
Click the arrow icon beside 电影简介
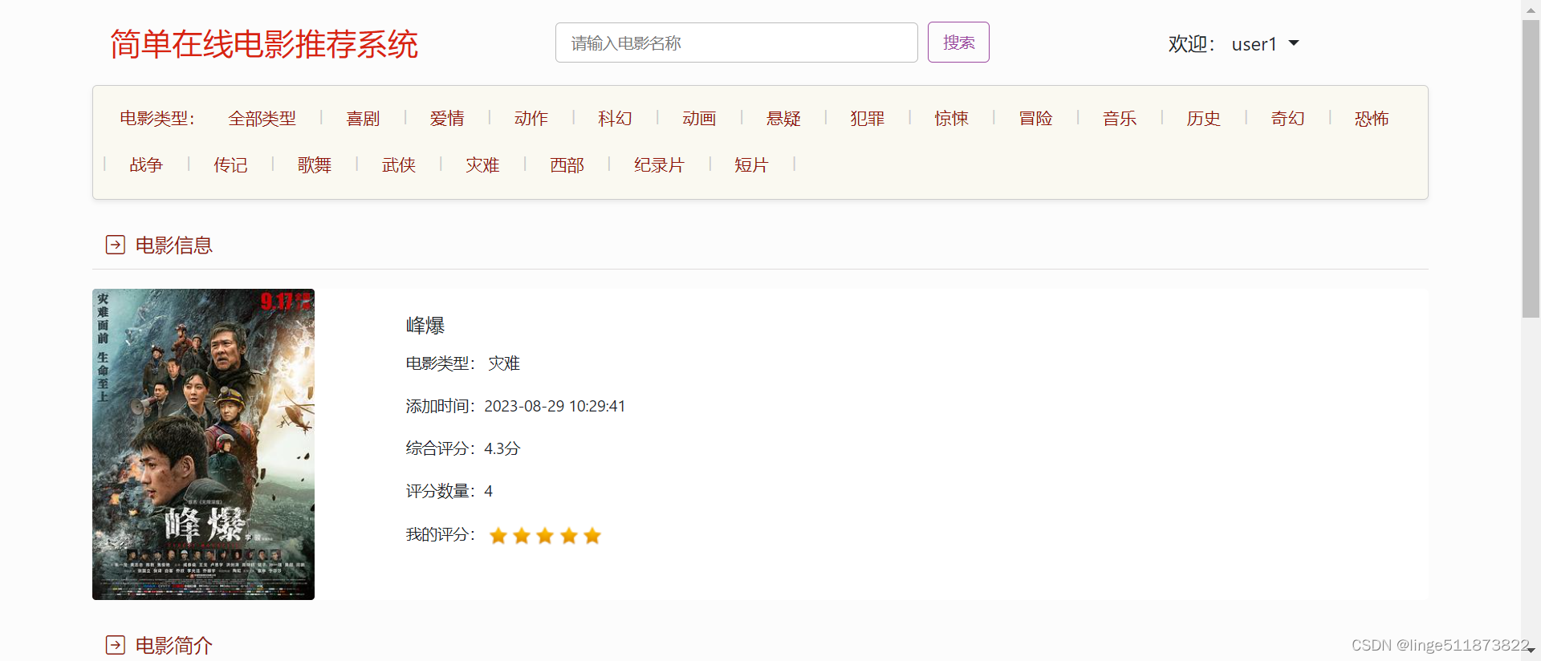coord(116,645)
